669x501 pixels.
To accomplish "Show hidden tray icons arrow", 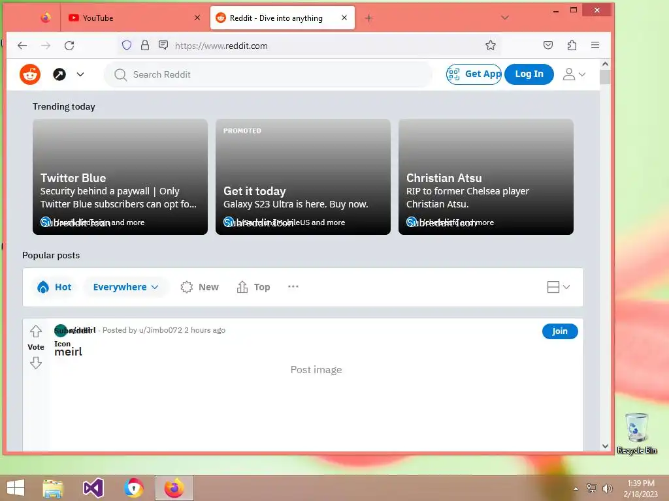I will pyautogui.click(x=576, y=489).
